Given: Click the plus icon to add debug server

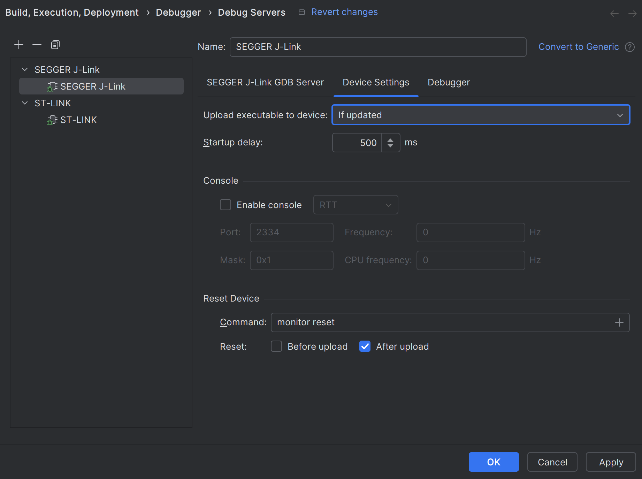Looking at the screenshot, I should click(19, 45).
